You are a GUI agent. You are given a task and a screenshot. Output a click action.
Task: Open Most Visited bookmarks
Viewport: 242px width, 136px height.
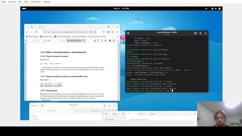pos(32,36)
